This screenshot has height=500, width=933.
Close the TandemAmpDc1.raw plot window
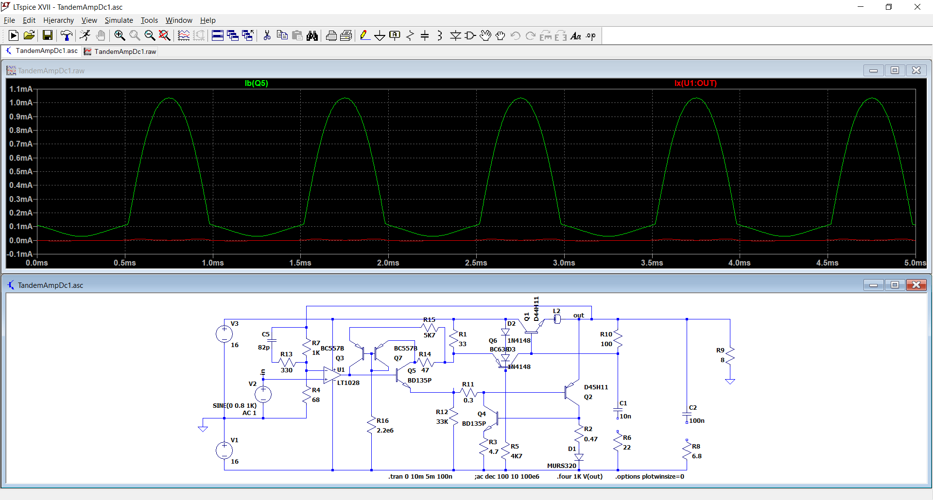pyautogui.click(x=916, y=70)
